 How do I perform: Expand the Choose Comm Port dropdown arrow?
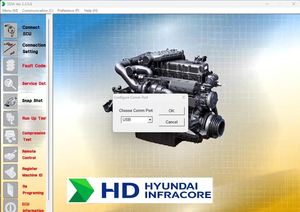coord(150,120)
